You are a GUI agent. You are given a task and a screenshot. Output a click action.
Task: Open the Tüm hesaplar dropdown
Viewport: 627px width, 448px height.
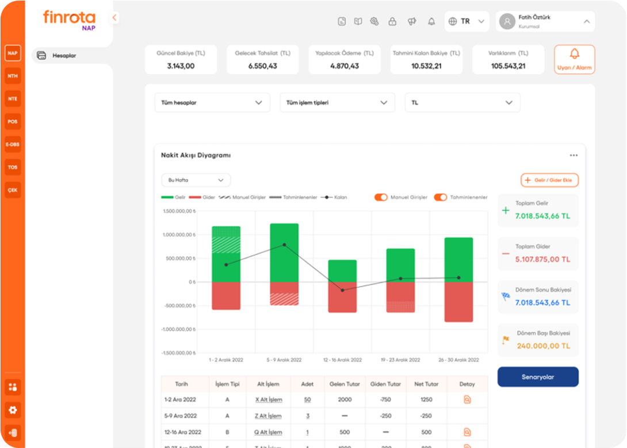point(212,102)
